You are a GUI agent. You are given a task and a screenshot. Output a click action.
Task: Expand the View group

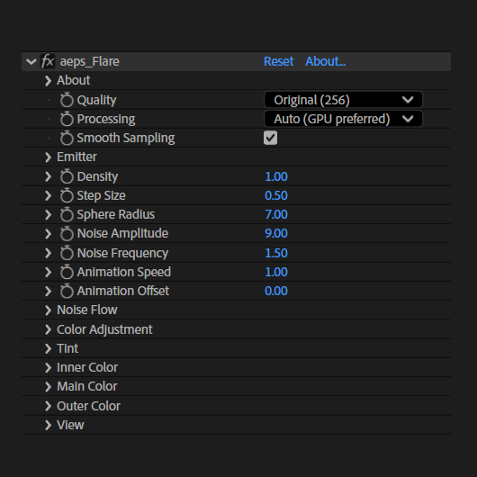(x=48, y=426)
